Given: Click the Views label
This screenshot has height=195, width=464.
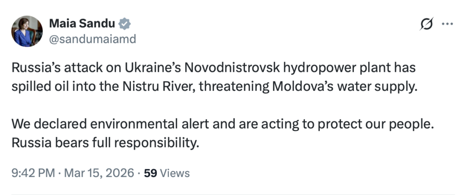Looking at the screenshot, I should (x=174, y=173).
